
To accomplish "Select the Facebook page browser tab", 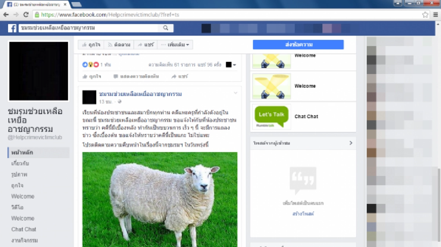I will coord(36,5).
